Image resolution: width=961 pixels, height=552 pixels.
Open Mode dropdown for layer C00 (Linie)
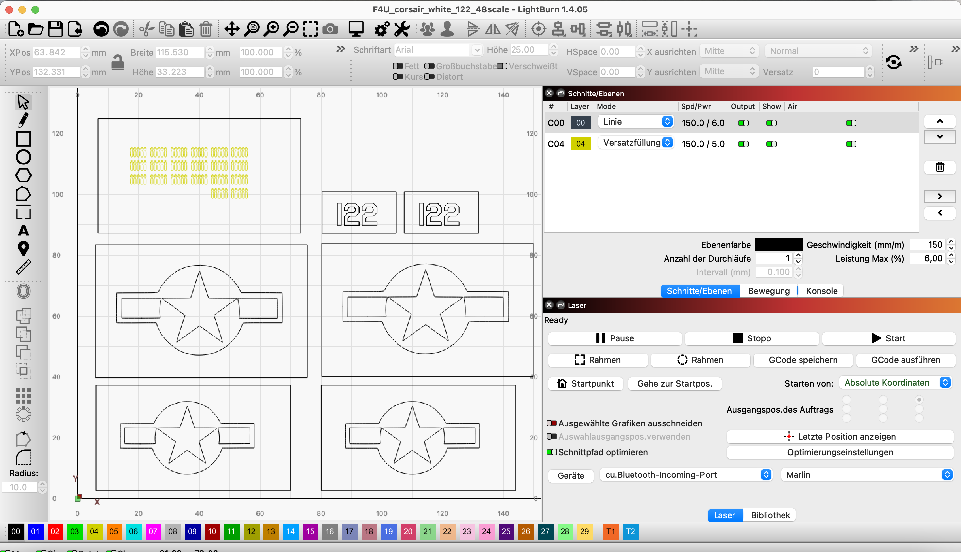635,122
